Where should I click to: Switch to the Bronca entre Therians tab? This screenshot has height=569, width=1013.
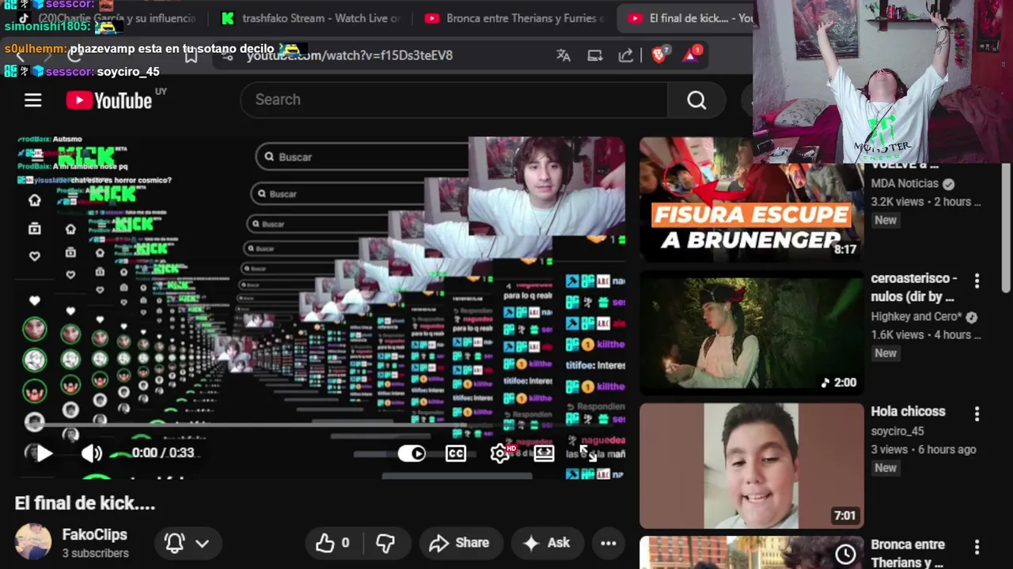coord(514,18)
